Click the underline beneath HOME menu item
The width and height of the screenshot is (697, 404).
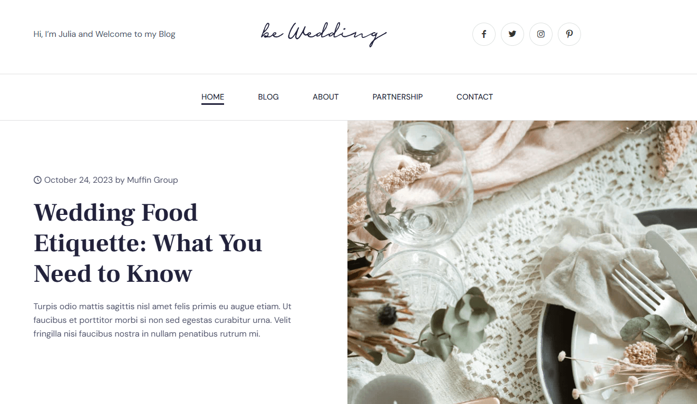[x=212, y=104]
